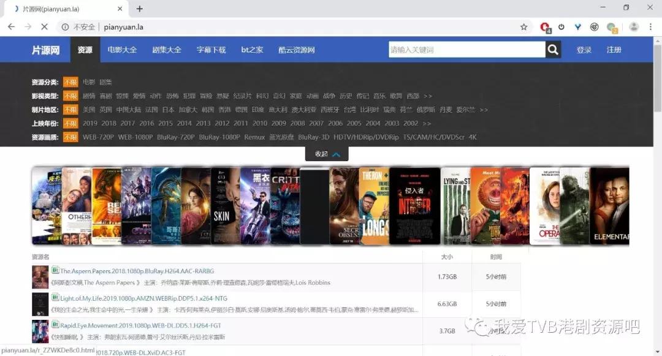Click the magnifier search button
Screen dimensions: 662x356
pyautogui.click(x=553, y=50)
